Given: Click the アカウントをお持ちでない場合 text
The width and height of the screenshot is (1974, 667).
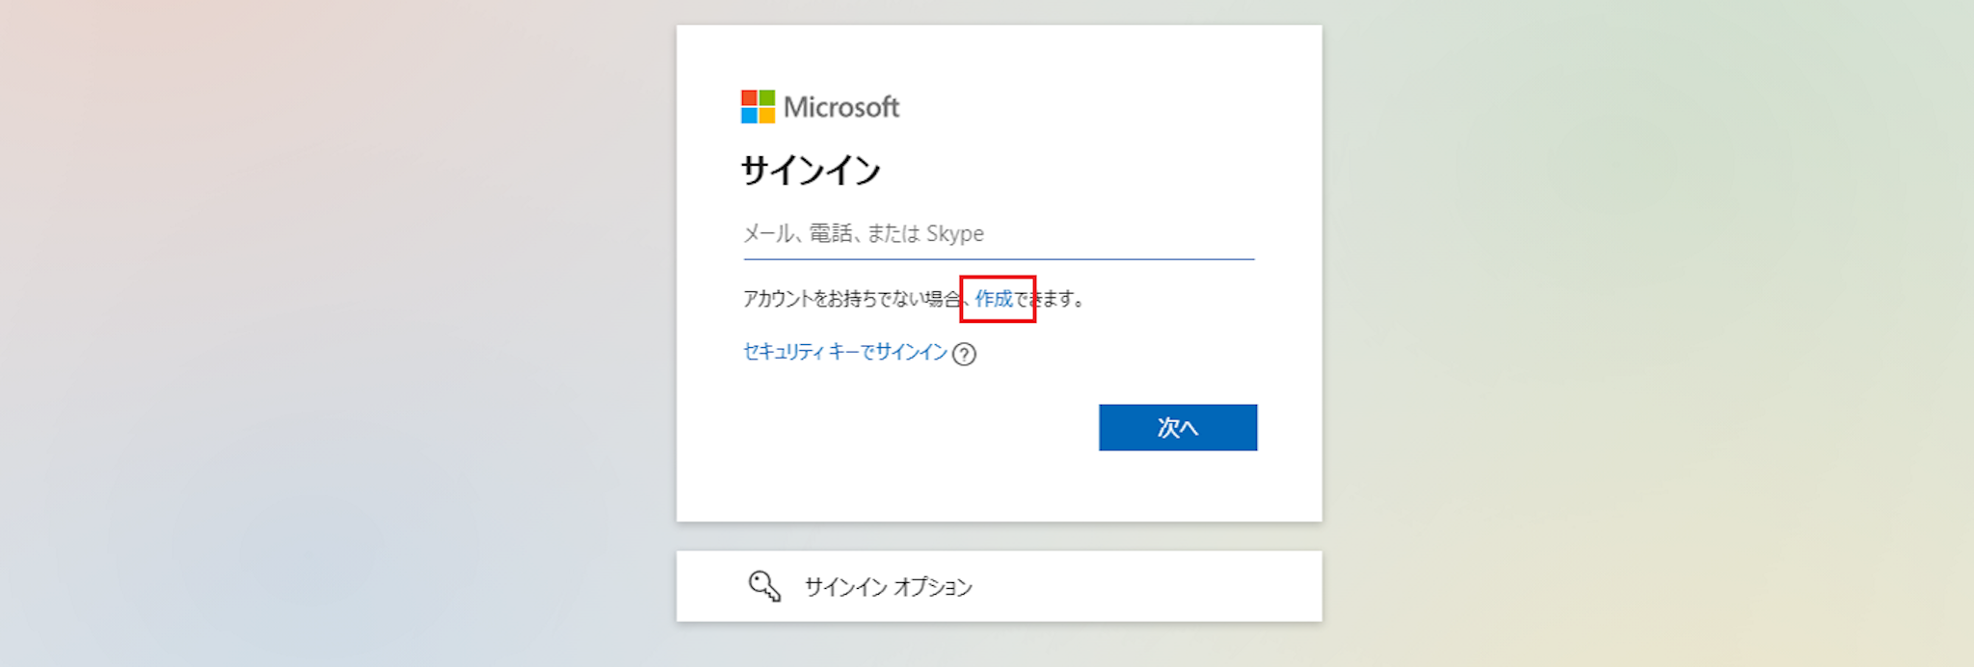Looking at the screenshot, I should [x=848, y=299].
